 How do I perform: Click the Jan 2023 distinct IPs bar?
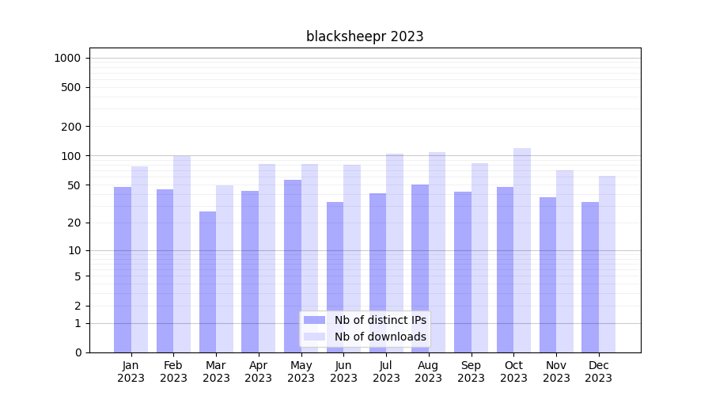pyautogui.click(x=123, y=269)
